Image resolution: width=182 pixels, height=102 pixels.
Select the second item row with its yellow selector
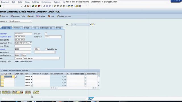point(2,80)
